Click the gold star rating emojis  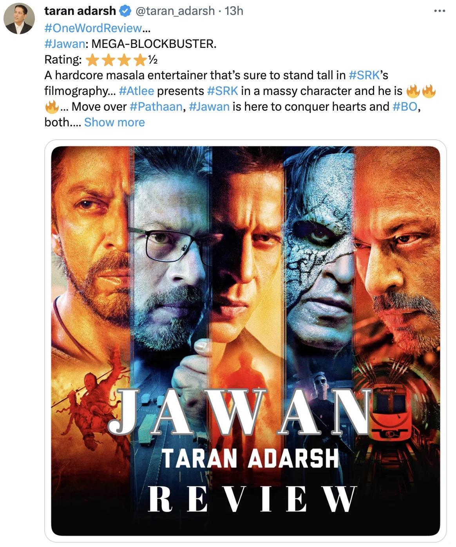coord(116,60)
